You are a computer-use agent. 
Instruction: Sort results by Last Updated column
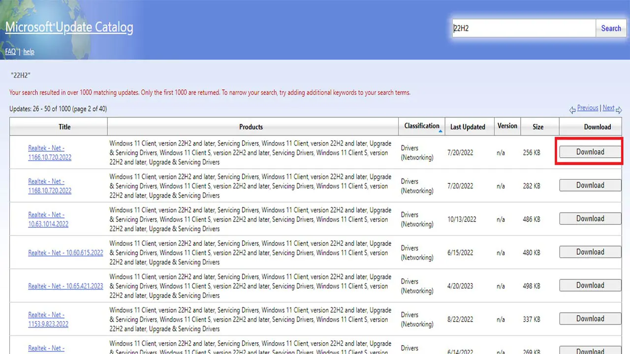[467, 127]
